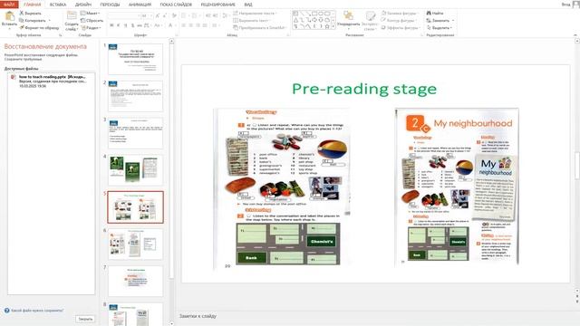Viewport: 580px width, 326px height.
Task: Select slide 6 thumbnail
Action: pyautogui.click(x=135, y=244)
